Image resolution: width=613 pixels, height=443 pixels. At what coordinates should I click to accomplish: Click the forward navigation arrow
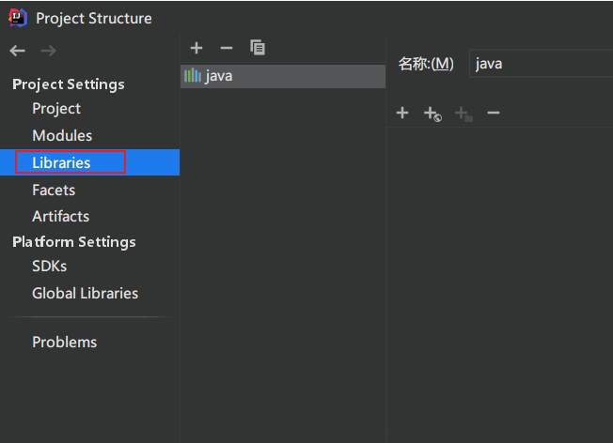point(48,51)
